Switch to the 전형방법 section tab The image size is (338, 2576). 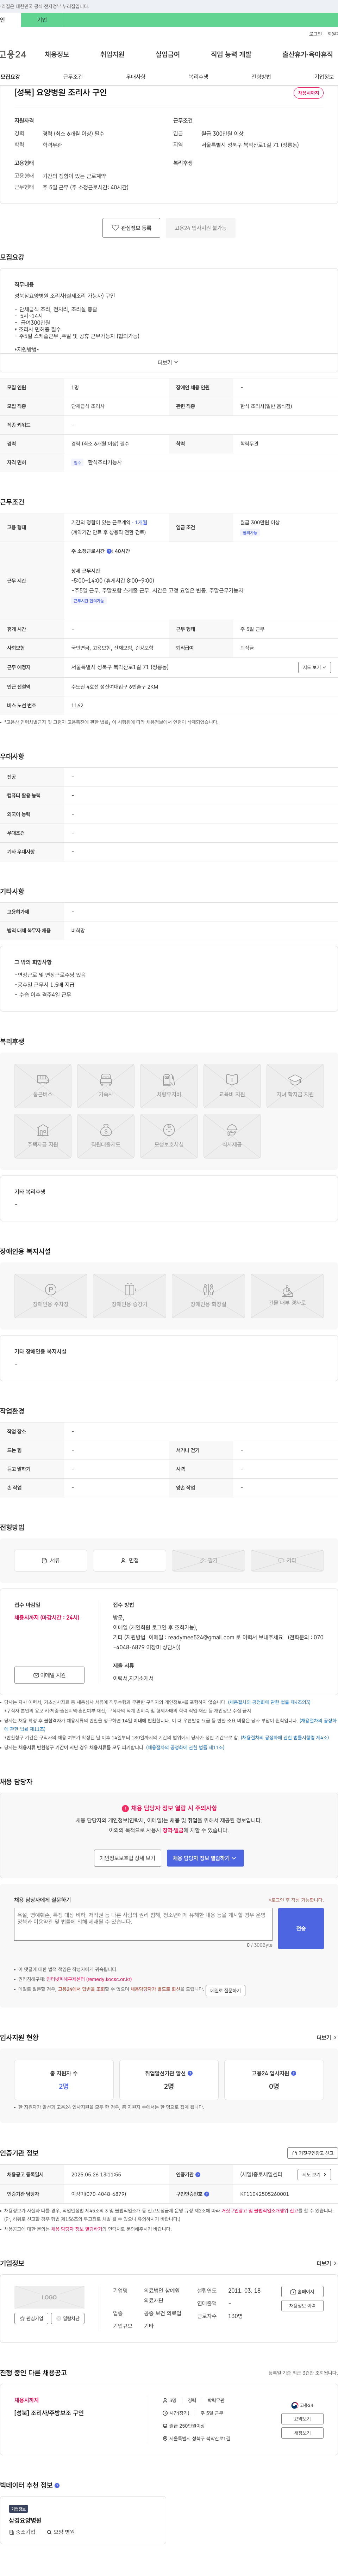pyautogui.click(x=261, y=77)
